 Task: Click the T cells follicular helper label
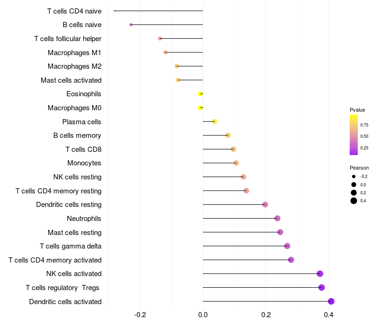coord(68,39)
